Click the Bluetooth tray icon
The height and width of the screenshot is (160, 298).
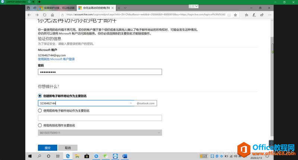pyautogui.click(x=217, y=156)
